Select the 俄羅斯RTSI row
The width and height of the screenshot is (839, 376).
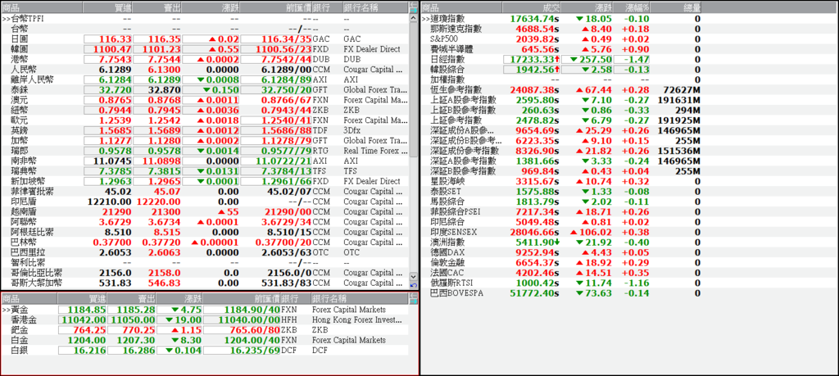(561, 283)
